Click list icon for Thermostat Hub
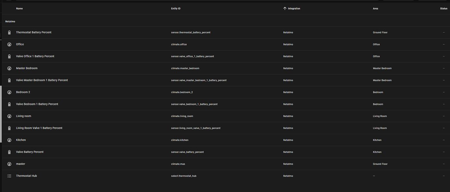This screenshot has height=192, width=450. click(9, 176)
